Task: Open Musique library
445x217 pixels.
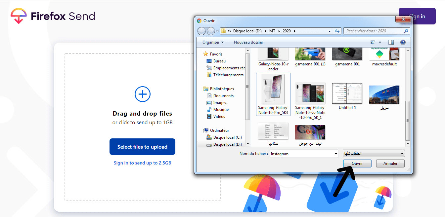Action: pyautogui.click(x=218, y=110)
